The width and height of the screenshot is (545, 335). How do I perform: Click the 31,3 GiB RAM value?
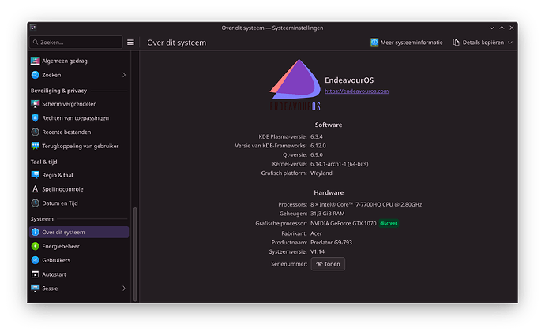point(328,214)
